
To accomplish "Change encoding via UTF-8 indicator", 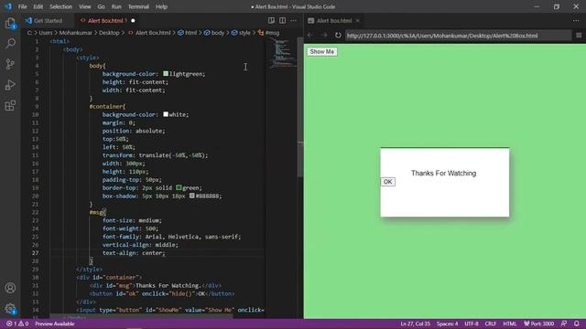I will pyautogui.click(x=472, y=324).
